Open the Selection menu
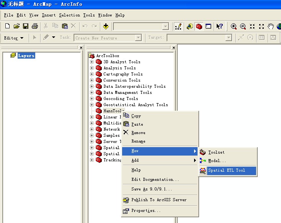Screen dimensions: 281x223 click(x=70, y=15)
